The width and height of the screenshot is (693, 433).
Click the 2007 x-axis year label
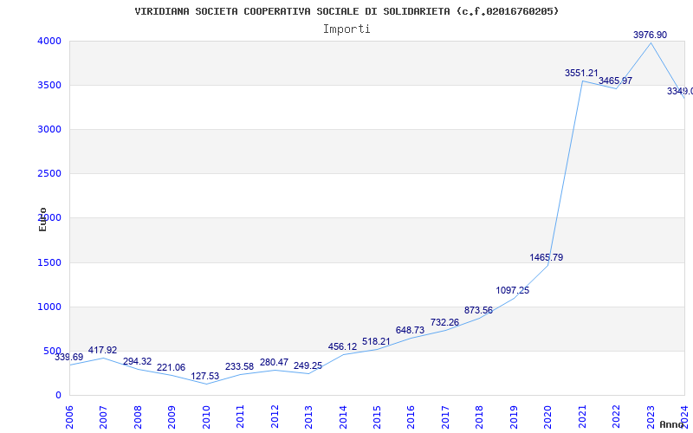[103, 417]
